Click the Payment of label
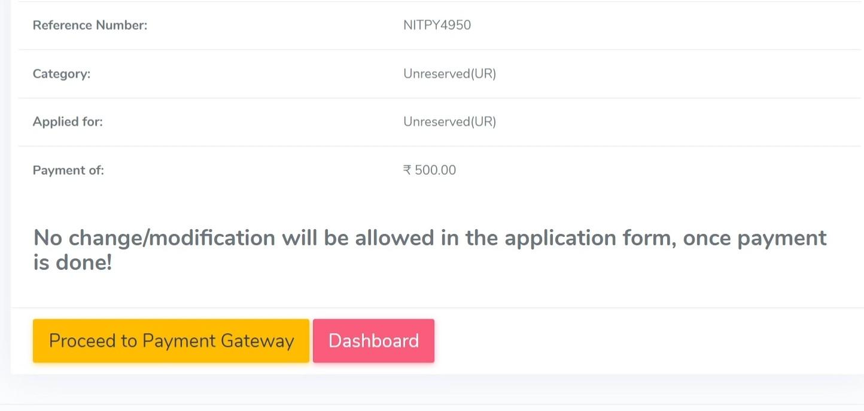 [x=68, y=170]
